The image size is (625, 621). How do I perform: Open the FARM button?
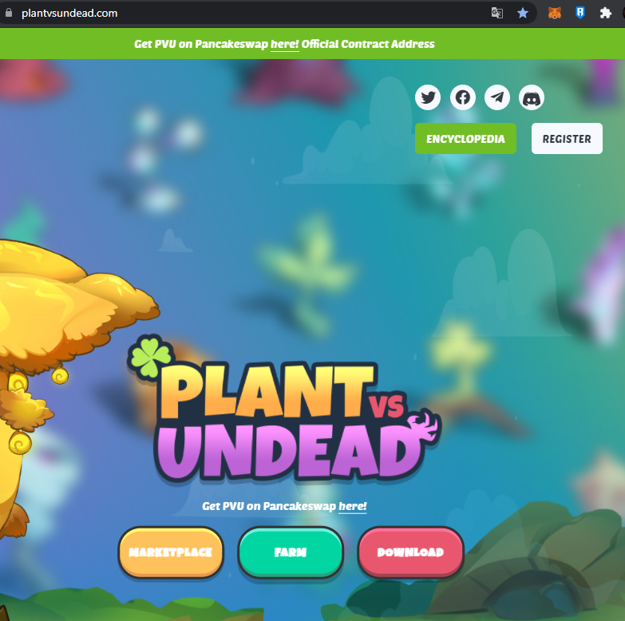[291, 552]
